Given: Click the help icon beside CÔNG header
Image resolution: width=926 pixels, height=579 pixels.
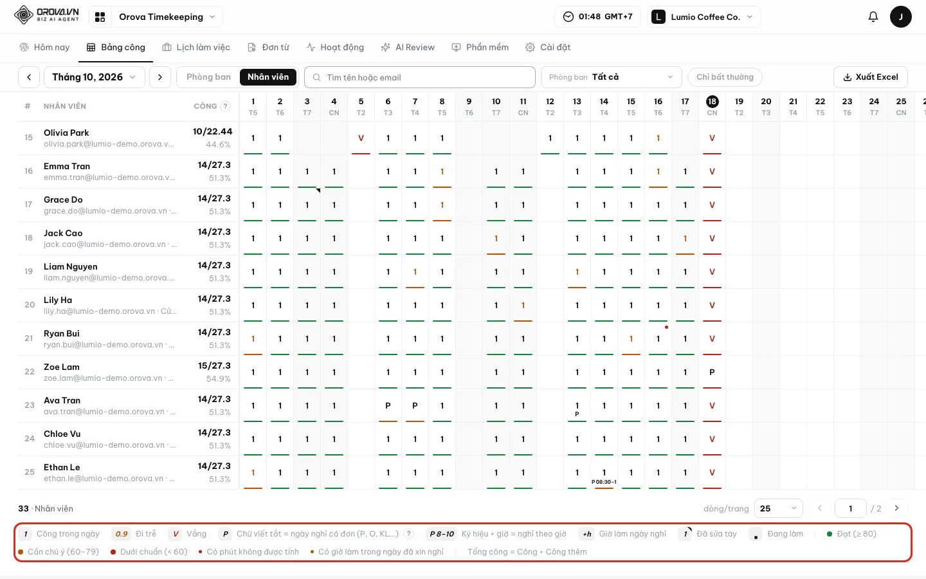Looking at the screenshot, I should [x=226, y=106].
